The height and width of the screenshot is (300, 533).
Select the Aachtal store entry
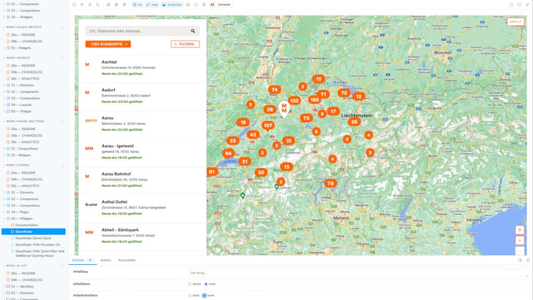click(x=142, y=68)
